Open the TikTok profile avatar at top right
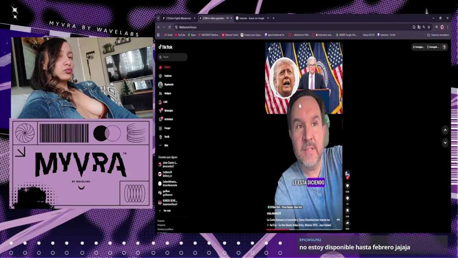The image size is (458, 258). 444,47
